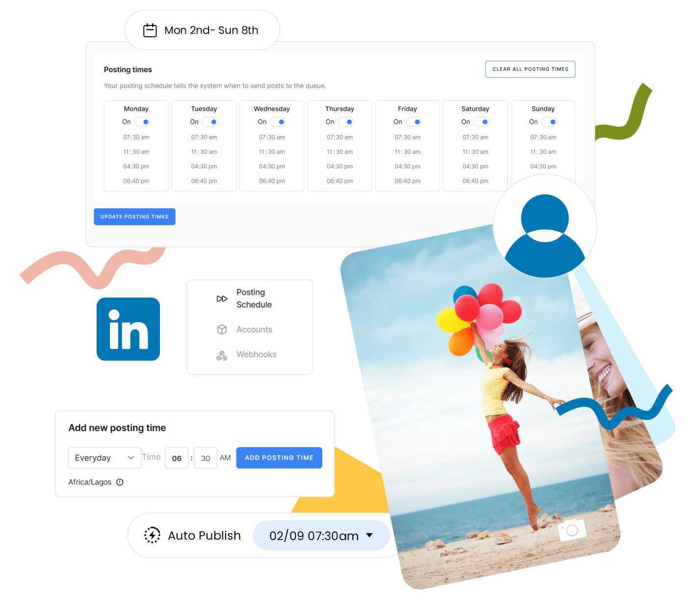This screenshot has width=699, height=600.
Task: Click the LinkedIn logo icon
Action: point(128,329)
